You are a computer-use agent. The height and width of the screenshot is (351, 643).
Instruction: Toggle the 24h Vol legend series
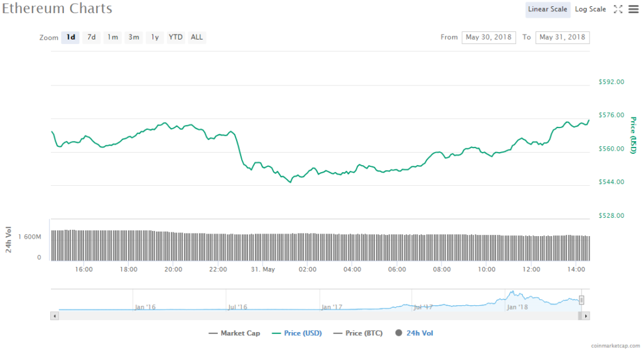(x=415, y=333)
